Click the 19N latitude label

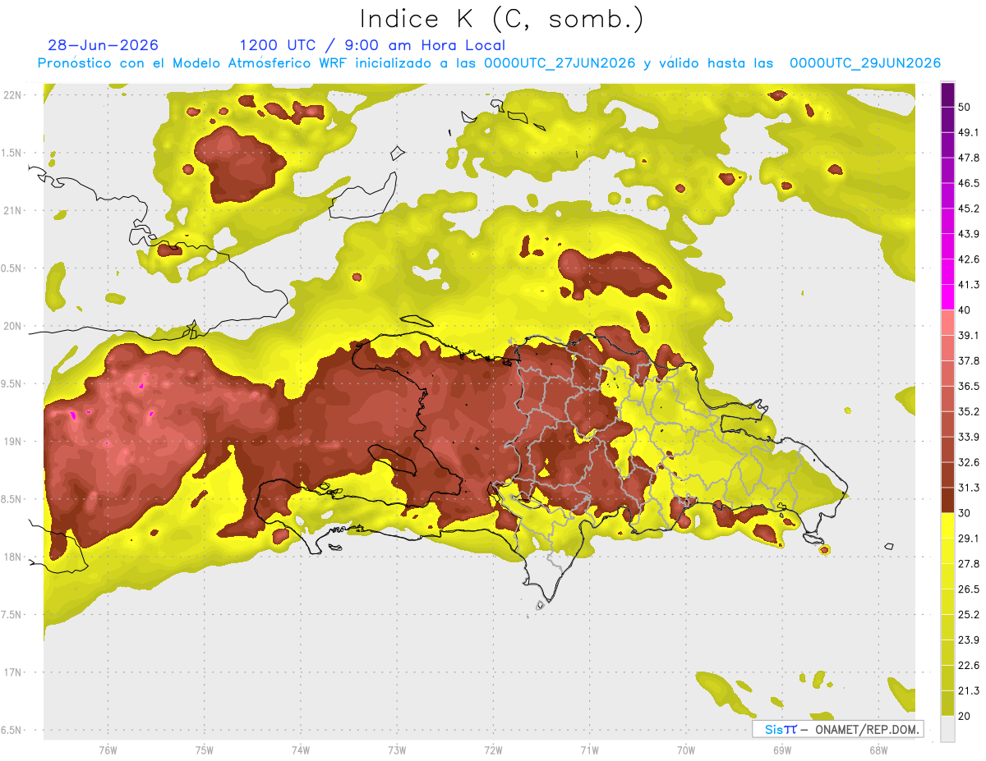(x=12, y=442)
